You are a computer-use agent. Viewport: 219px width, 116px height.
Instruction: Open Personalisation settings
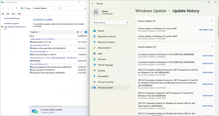click(111, 48)
